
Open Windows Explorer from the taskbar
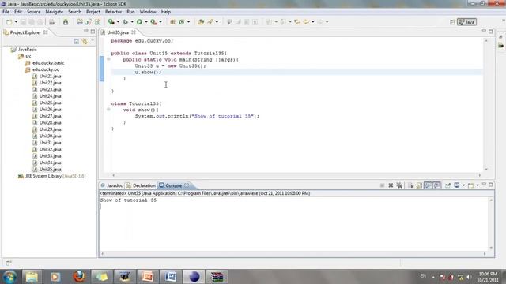(32, 277)
